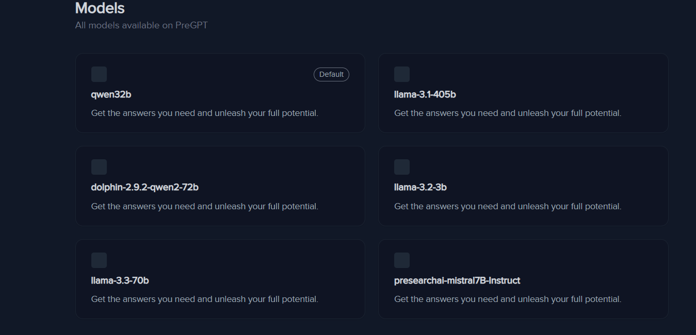Click the description under llama-3.2-3b
Viewport: 696px width, 335px height.
tap(507, 206)
